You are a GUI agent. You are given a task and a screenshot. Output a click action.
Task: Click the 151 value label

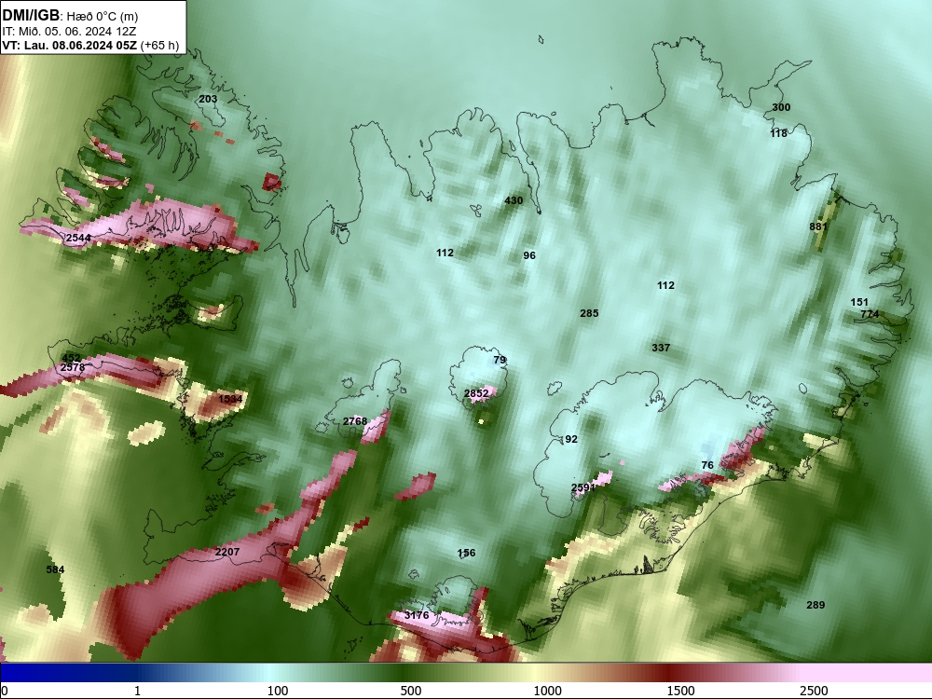click(859, 302)
